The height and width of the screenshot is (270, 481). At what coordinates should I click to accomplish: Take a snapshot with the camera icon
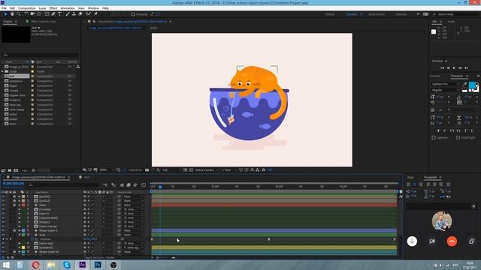pyautogui.click(x=147, y=170)
